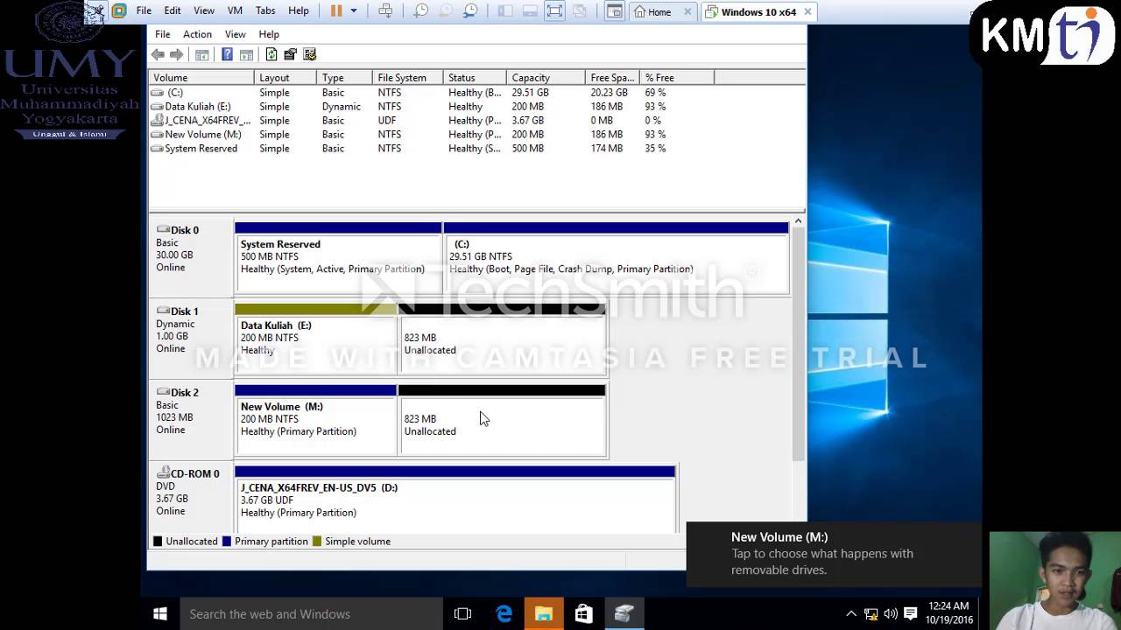
Task: Open File Explorer from the taskbar
Action: click(544, 614)
